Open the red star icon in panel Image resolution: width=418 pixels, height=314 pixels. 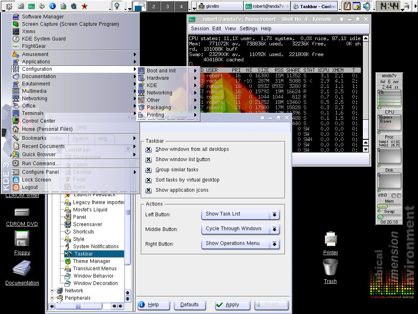pos(84,6)
